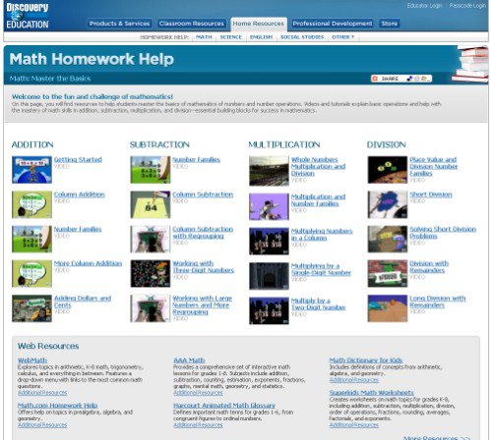Image resolution: width=491 pixels, height=440 pixels.
Task: Open the Professional Development tab
Action: click(x=333, y=24)
